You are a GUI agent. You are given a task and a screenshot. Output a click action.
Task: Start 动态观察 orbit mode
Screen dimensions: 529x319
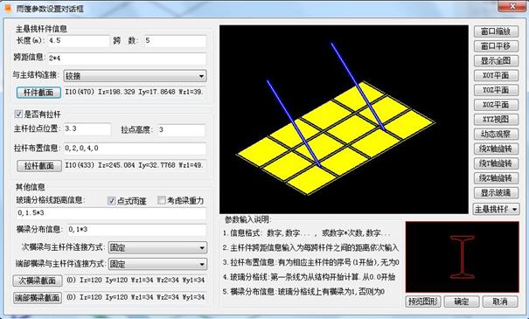pyautogui.click(x=496, y=134)
